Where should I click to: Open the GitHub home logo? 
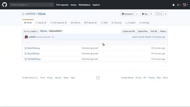[x=5, y=5]
